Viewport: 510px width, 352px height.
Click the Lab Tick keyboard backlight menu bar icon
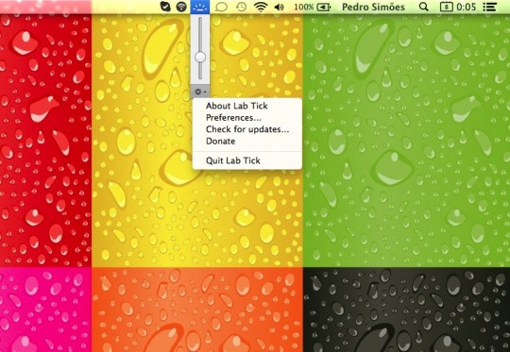[x=200, y=7]
